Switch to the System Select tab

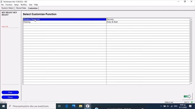7,8
